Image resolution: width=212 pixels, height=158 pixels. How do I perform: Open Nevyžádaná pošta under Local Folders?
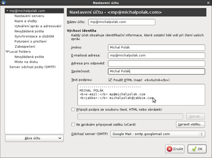29,57
